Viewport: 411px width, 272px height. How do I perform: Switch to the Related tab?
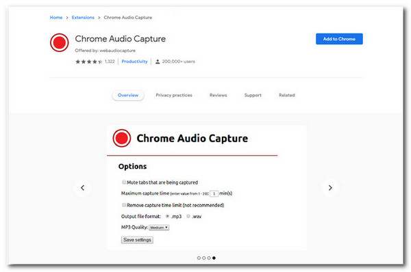[287, 95]
